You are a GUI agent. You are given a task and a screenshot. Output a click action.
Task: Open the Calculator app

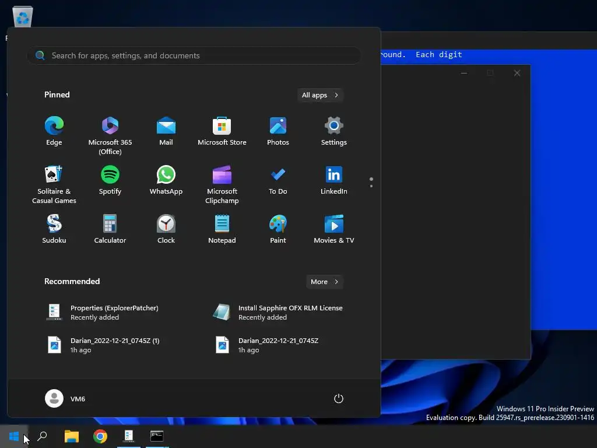[110, 229]
